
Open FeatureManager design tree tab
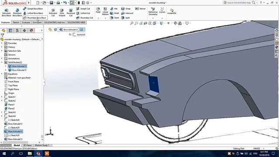coord(3,31)
